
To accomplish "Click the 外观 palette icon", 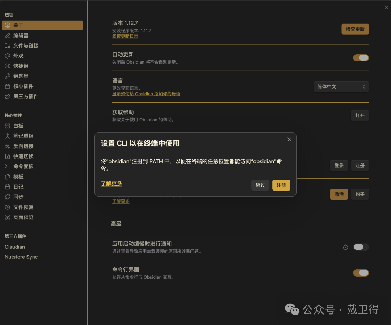I will click(x=8, y=56).
